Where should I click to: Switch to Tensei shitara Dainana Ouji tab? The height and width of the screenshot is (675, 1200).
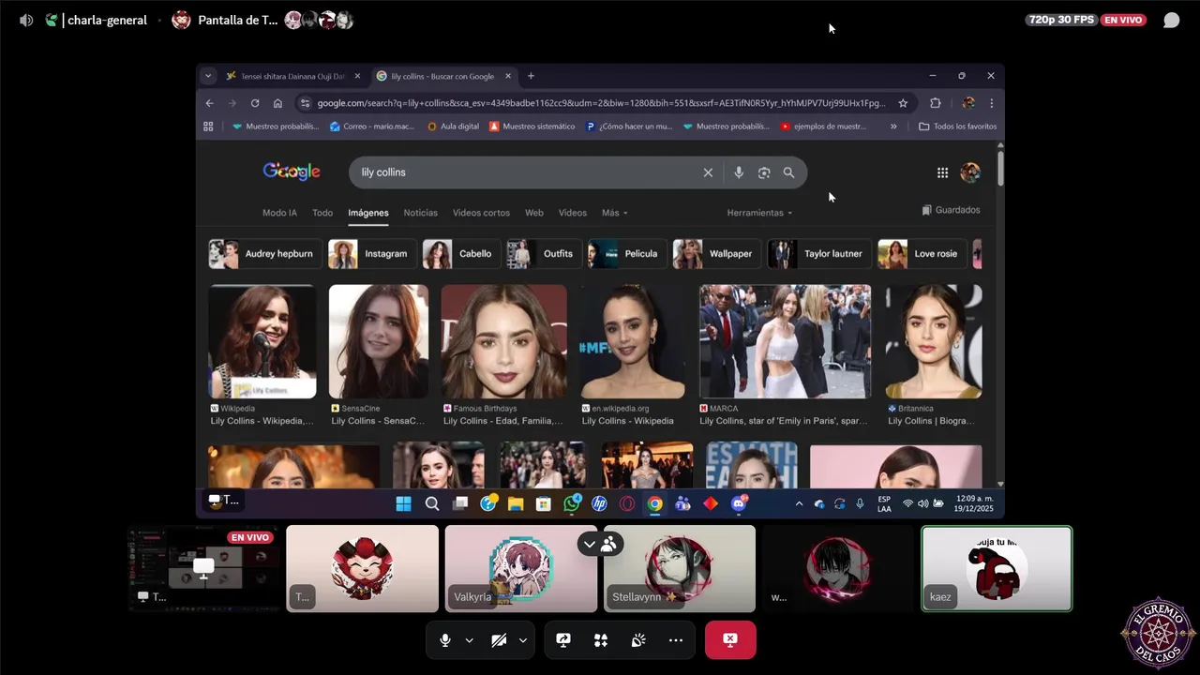click(292, 76)
